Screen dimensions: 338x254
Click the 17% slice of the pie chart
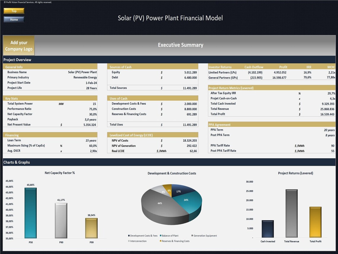178,192
